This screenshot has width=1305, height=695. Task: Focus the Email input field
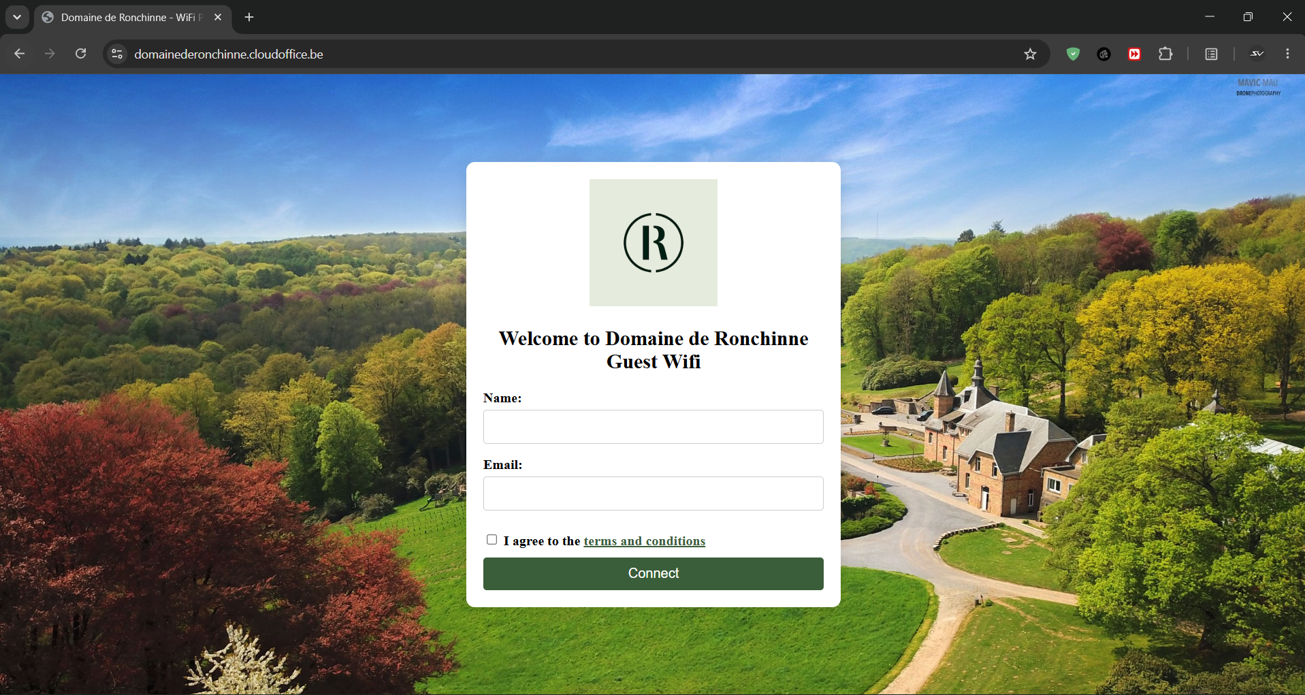click(654, 494)
